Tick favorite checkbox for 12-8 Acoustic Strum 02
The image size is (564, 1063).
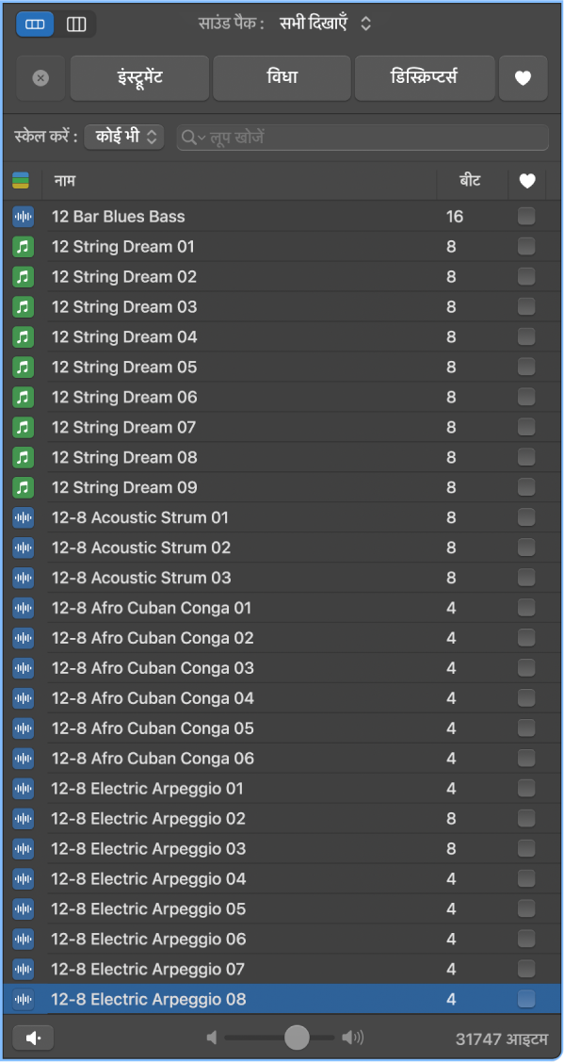[526, 548]
